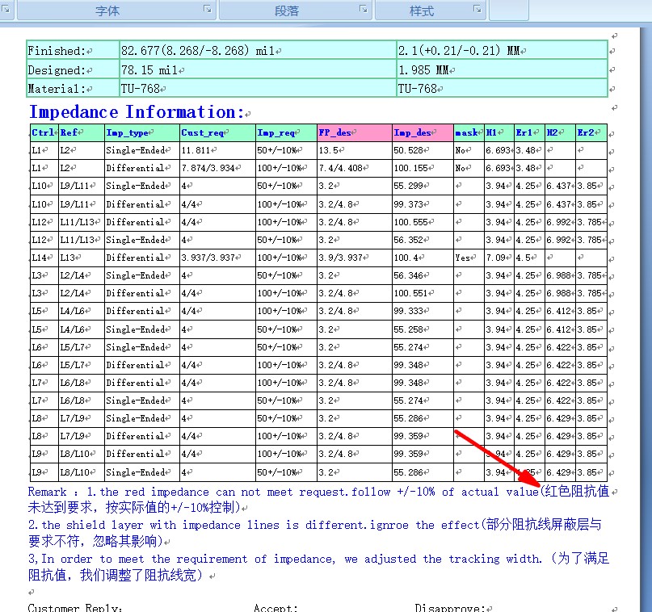Click the 'Cust_req' column header
Image resolution: width=652 pixels, height=612 pixels.
click(x=218, y=132)
